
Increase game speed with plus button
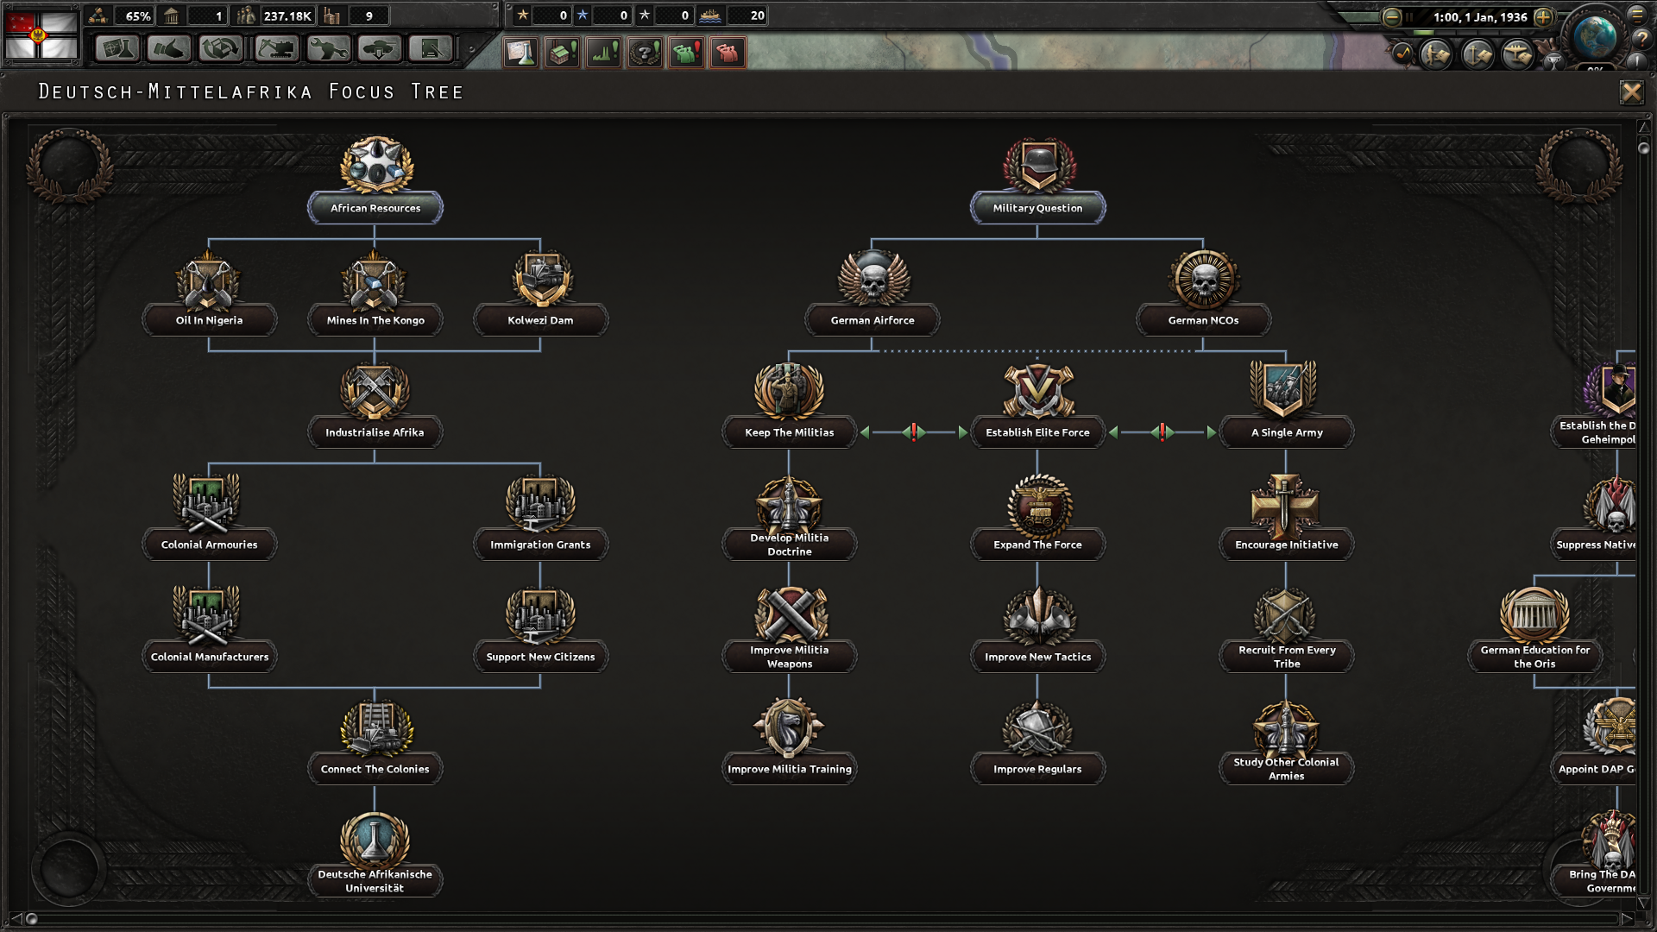(1544, 17)
